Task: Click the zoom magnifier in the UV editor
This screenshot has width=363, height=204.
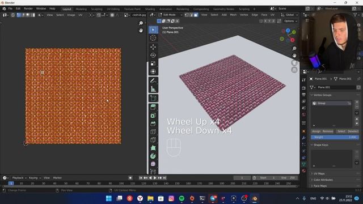Action: (141, 23)
